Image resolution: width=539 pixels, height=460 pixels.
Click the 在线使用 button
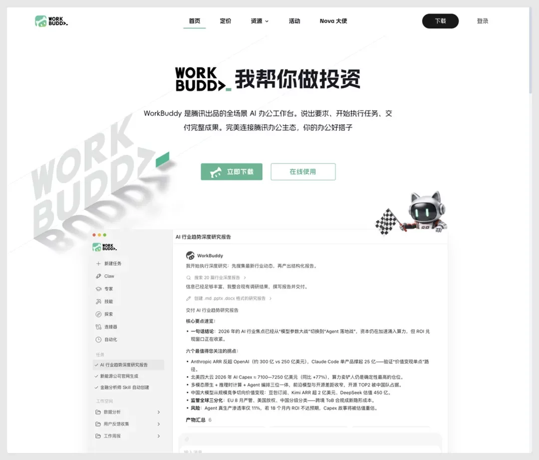pos(303,172)
